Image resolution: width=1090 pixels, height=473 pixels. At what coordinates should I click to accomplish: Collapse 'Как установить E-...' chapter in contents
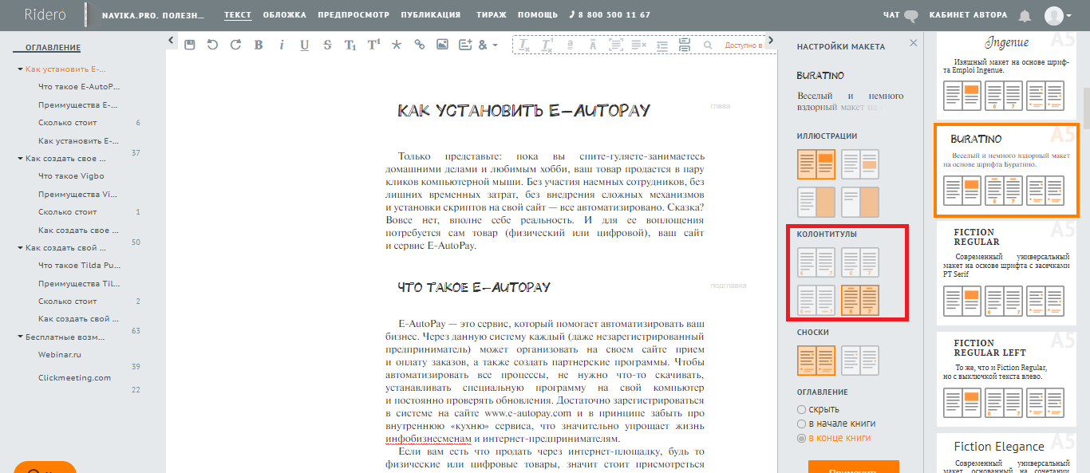click(20, 69)
